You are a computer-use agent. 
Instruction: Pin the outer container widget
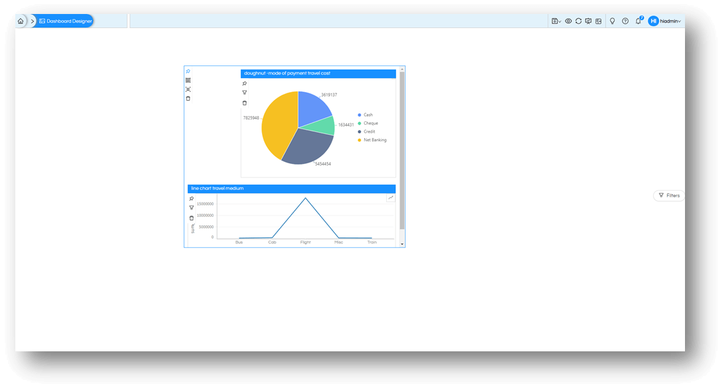(188, 71)
